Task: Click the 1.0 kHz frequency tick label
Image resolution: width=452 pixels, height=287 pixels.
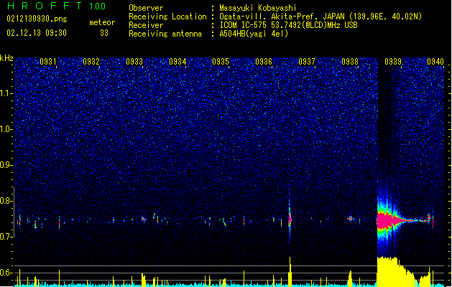Action: tap(6, 130)
